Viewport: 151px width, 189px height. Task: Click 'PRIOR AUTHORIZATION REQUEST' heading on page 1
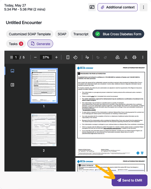(134, 68)
